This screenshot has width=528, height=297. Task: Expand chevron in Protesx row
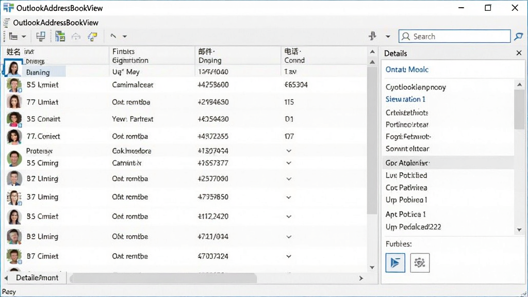click(289, 151)
